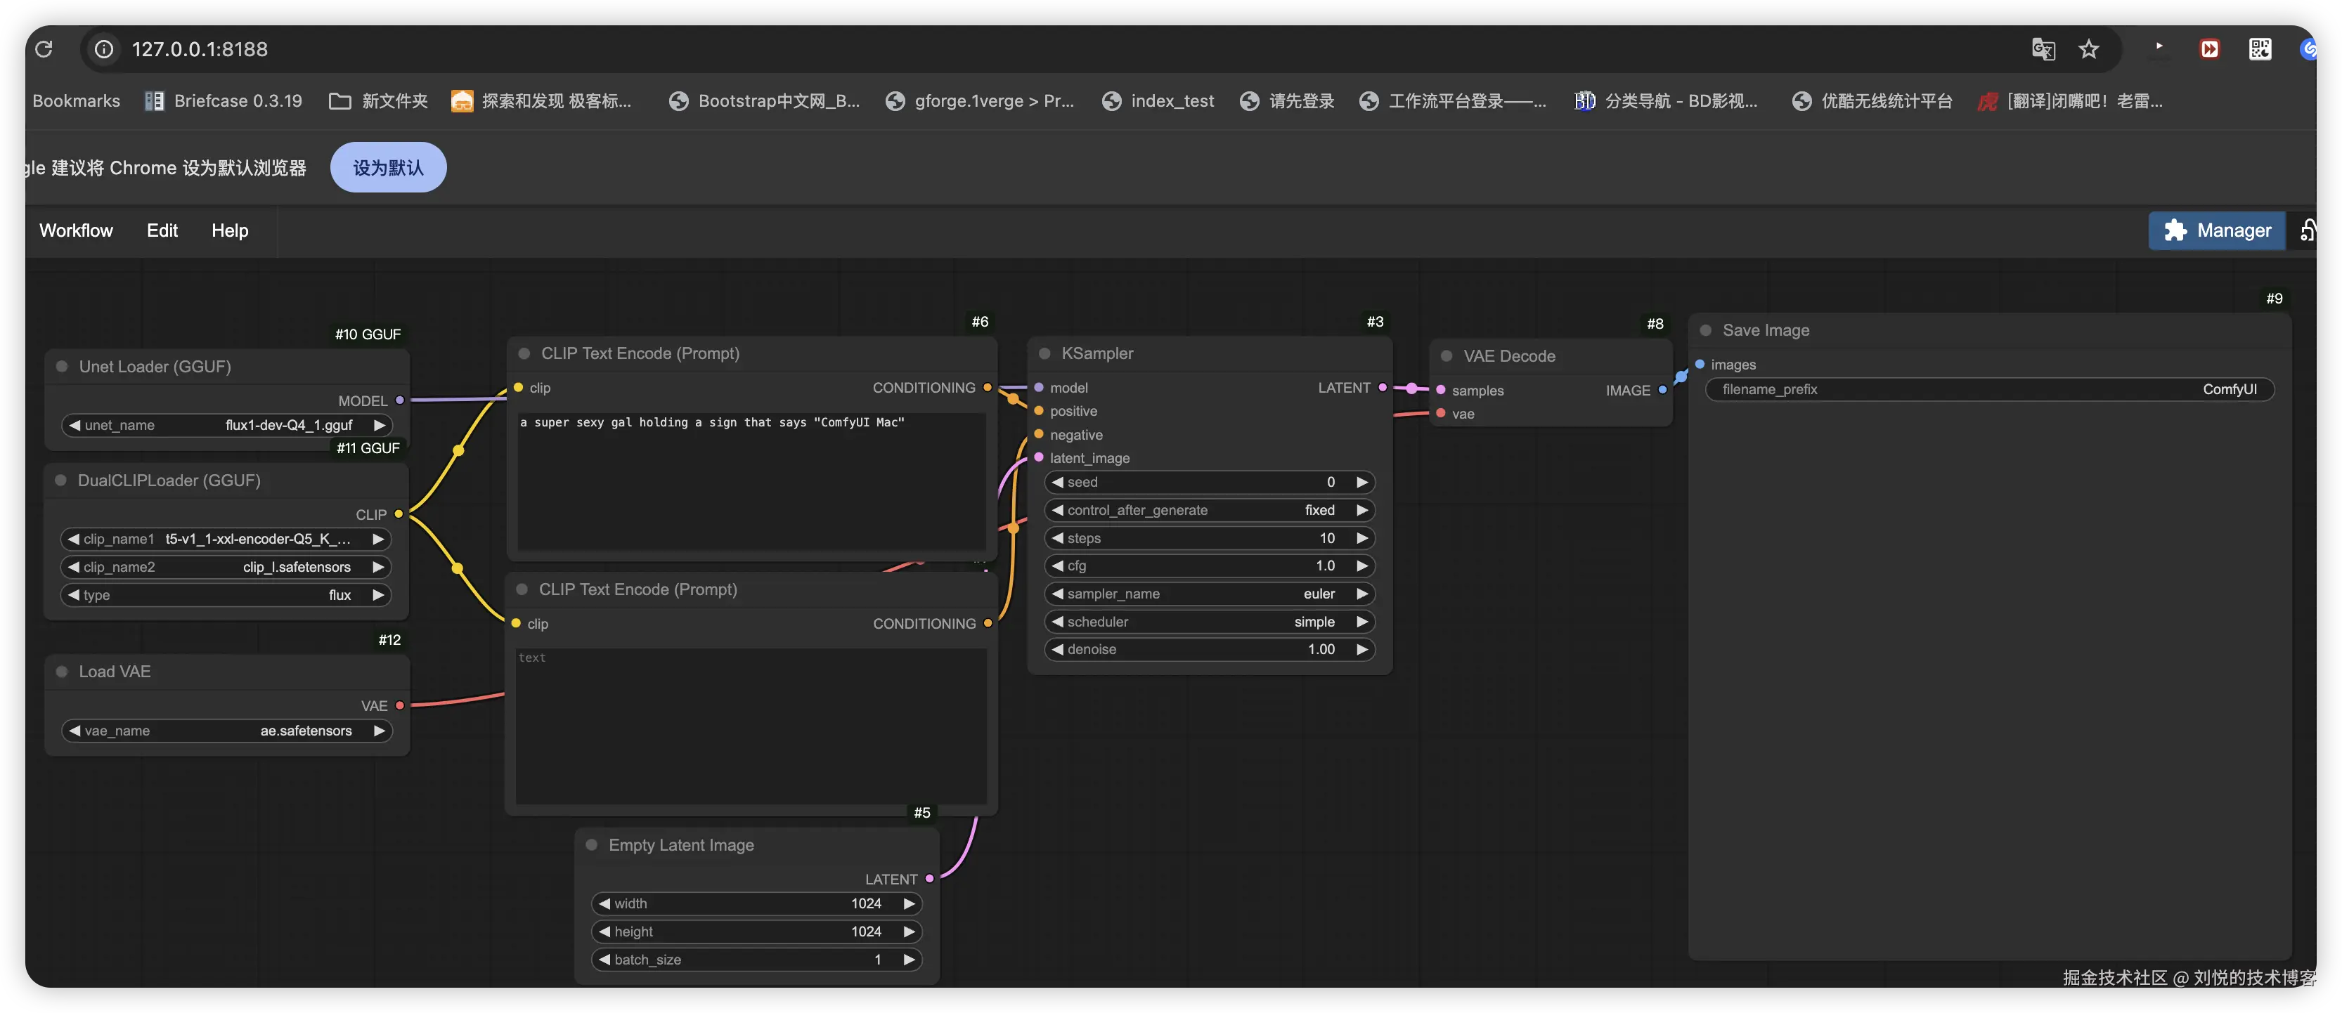
Task: Reload the page with the refresh icon
Action: [x=44, y=49]
